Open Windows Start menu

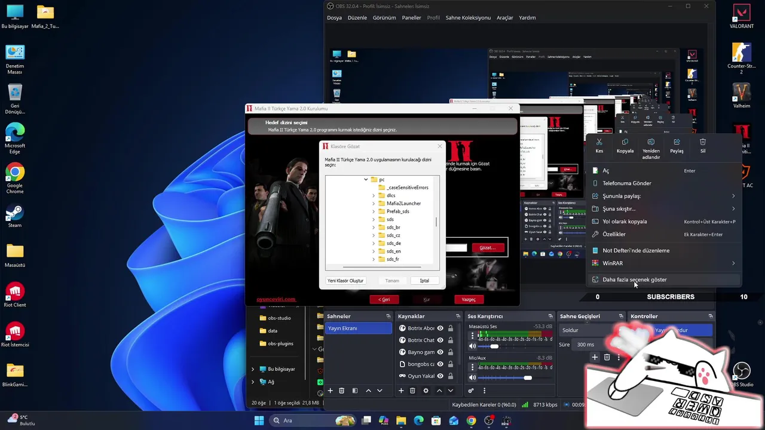click(x=259, y=420)
